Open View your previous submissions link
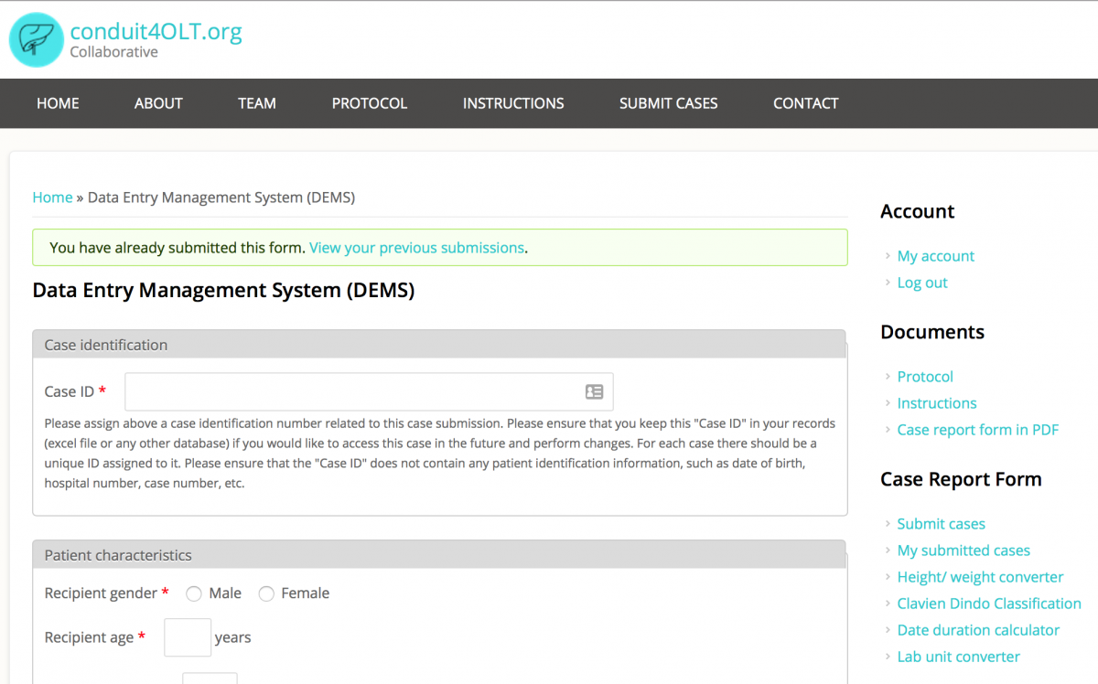Screen dimensions: 1098x684 [416, 248]
